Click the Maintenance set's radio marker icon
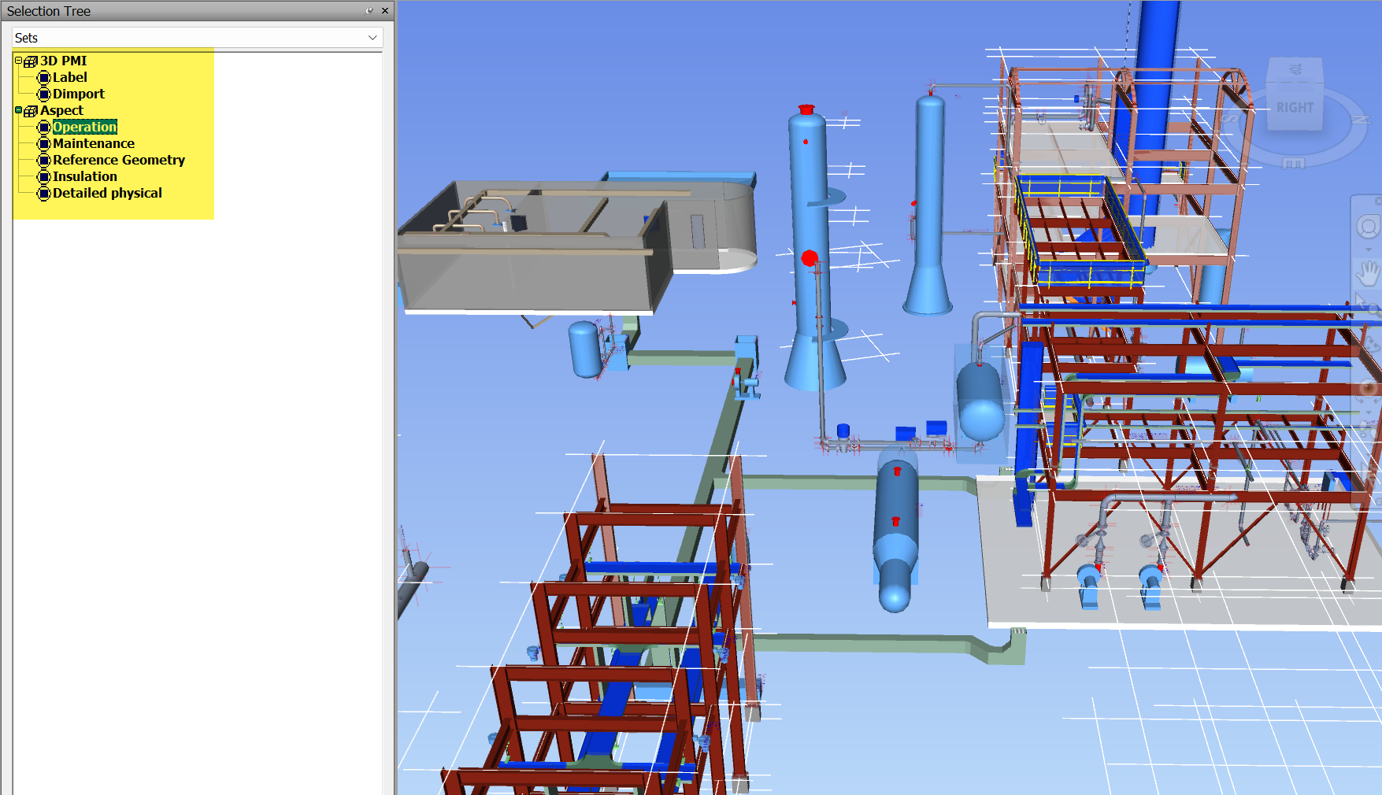The height and width of the screenshot is (795, 1382). pos(45,143)
